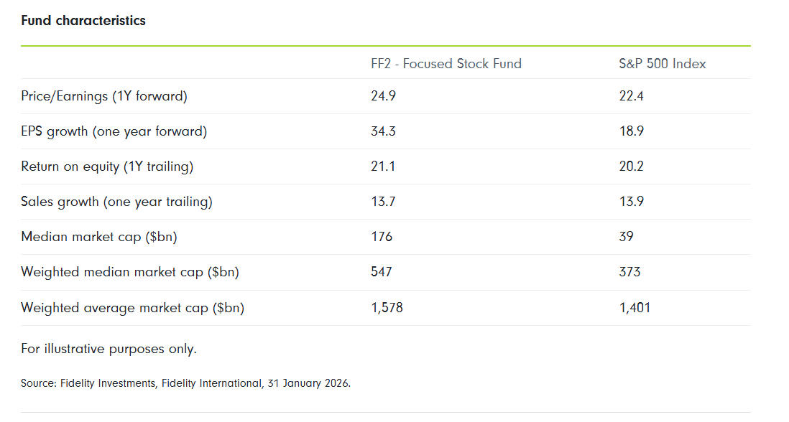Click the fund's 21.1 return on equity value
This screenshot has width=789, height=422.
point(382,167)
